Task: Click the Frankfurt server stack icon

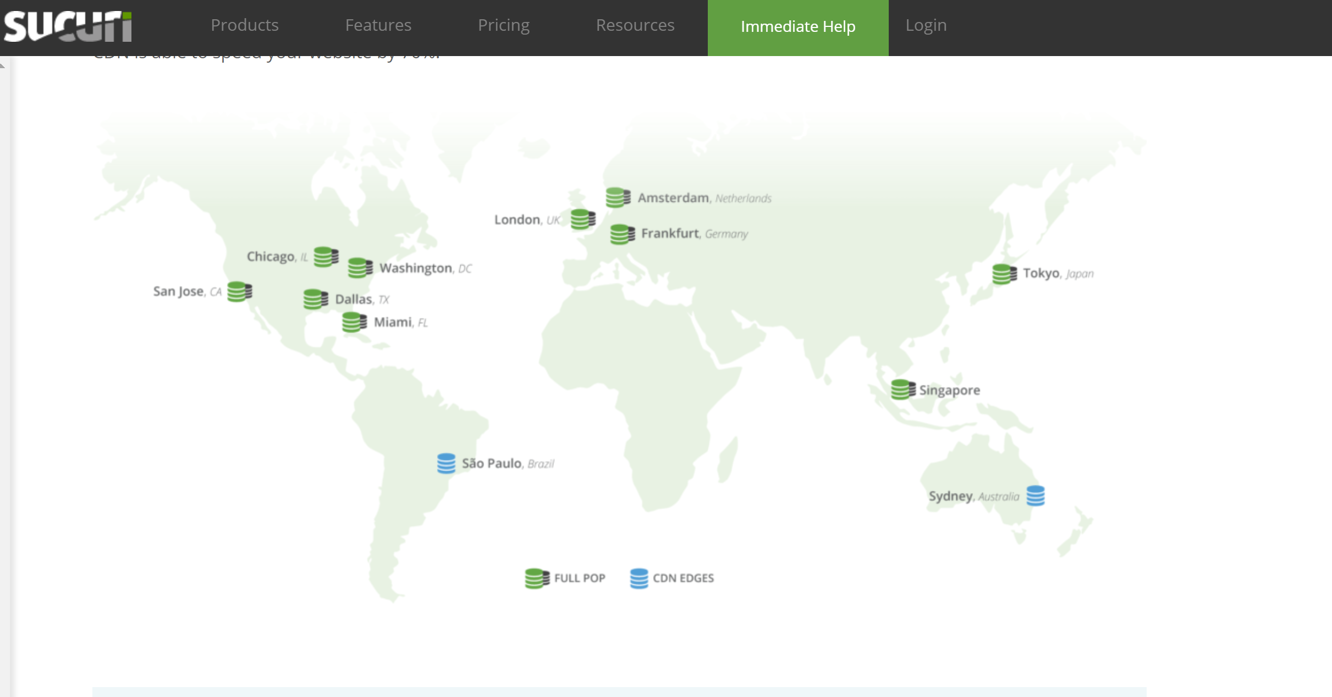Action: [622, 234]
